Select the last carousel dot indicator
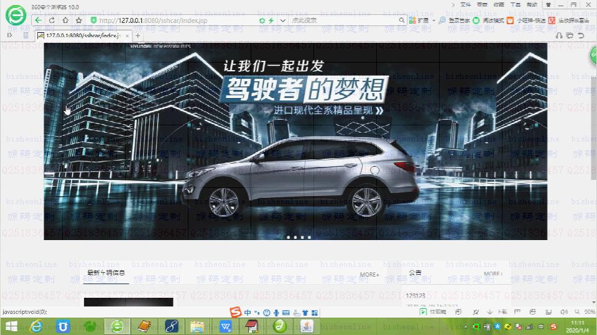597x335 pixels. click(309, 237)
